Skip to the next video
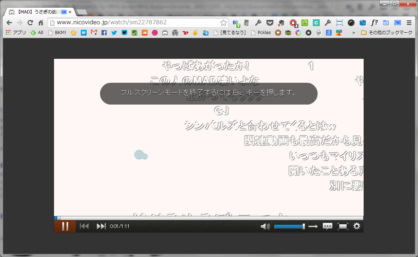 tap(101, 227)
